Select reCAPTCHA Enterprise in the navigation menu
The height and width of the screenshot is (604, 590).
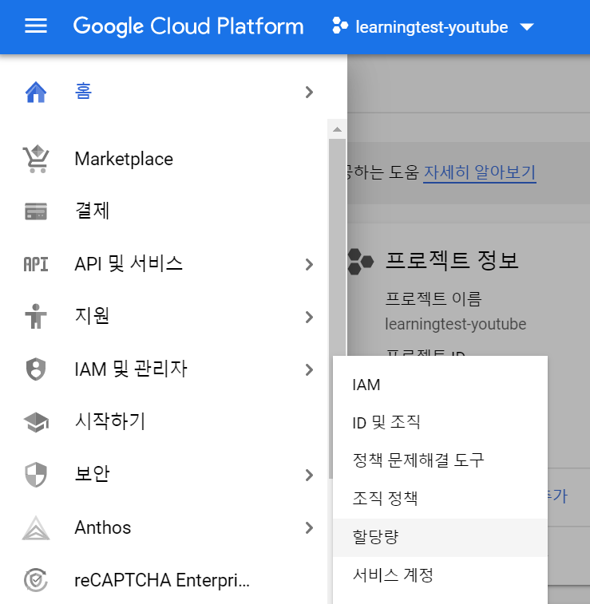pos(164,580)
